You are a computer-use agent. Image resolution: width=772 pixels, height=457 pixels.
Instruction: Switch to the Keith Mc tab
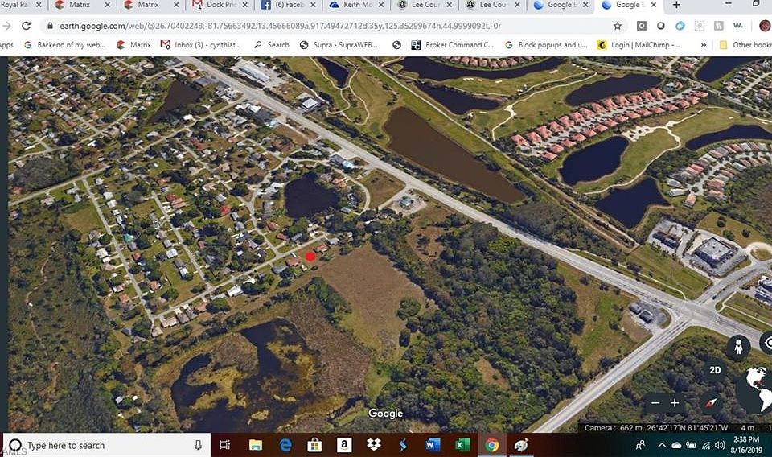[x=357, y=5]
